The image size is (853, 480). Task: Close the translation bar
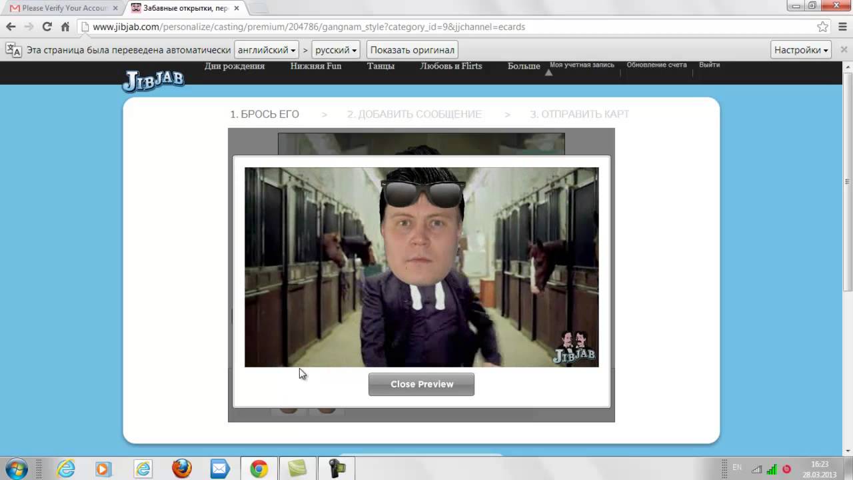pos(842,50)
